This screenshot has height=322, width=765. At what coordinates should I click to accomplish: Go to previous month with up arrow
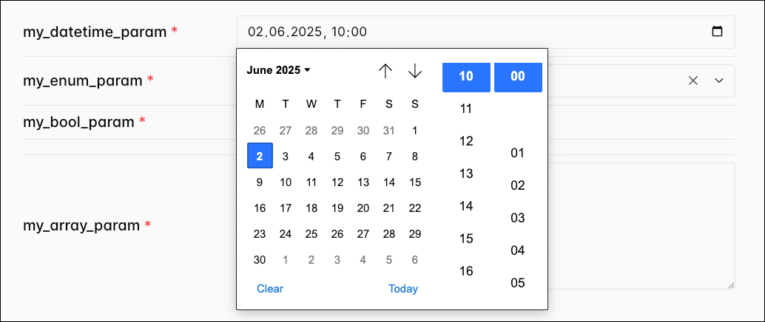point(385,71)
